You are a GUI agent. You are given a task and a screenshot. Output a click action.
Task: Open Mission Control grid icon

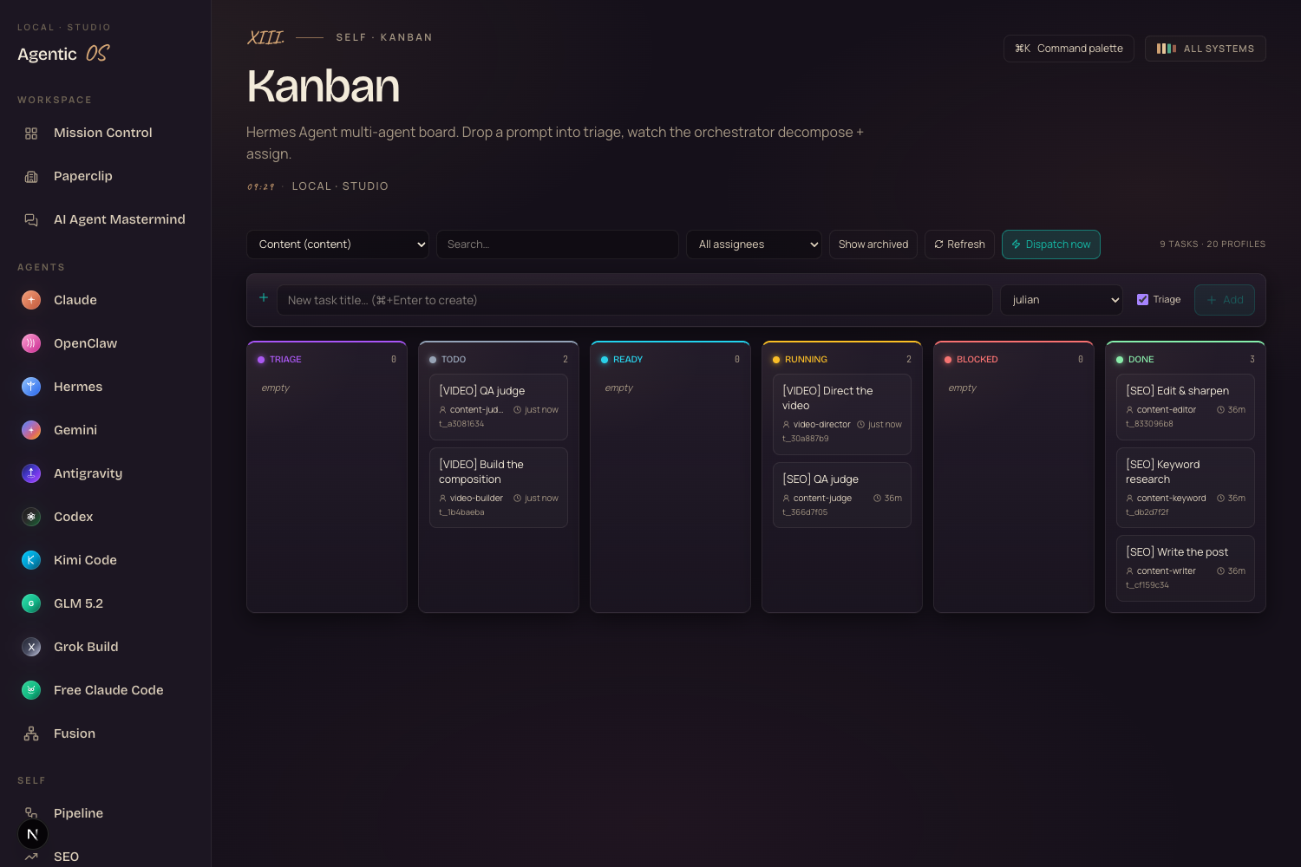tap(31, 134)
